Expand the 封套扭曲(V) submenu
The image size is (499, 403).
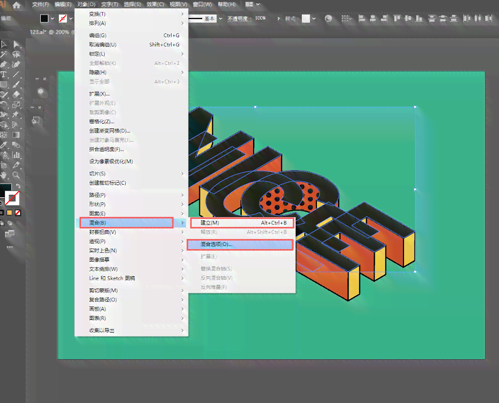click(131, 232)
